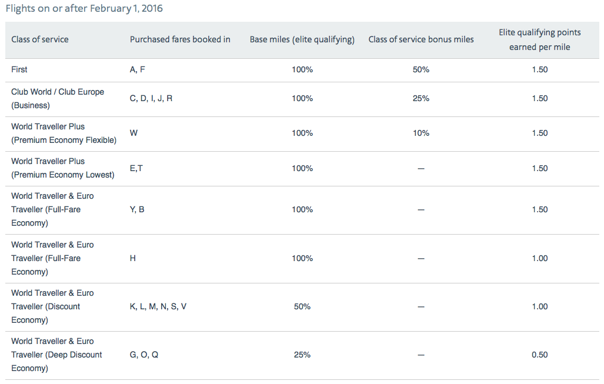Click the "K, L, M, N, S, V" fare codes
Viewport: 604px width, 384px height.
[x=158, y=306]
